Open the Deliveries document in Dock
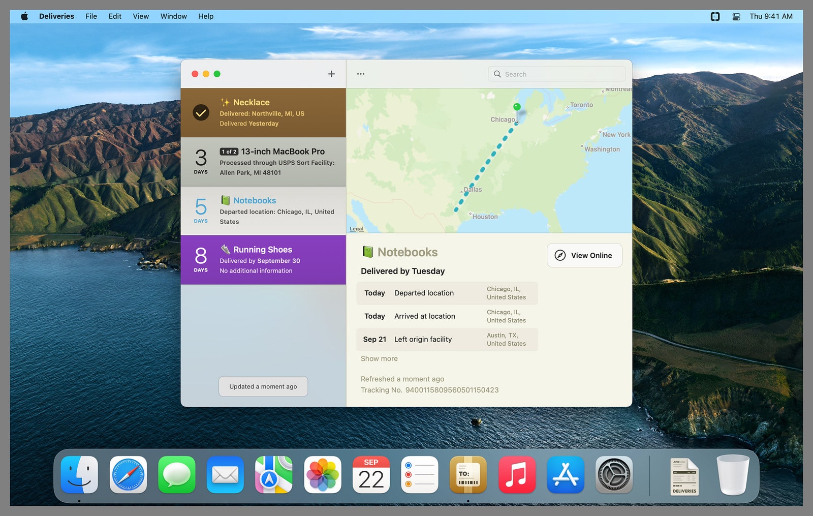This screenshot has height=516, width=813. pyautogui.click(x=684, y=476)
